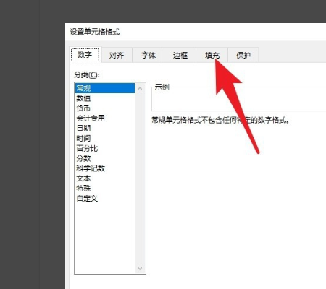Select 数值 category

point(105,98)
